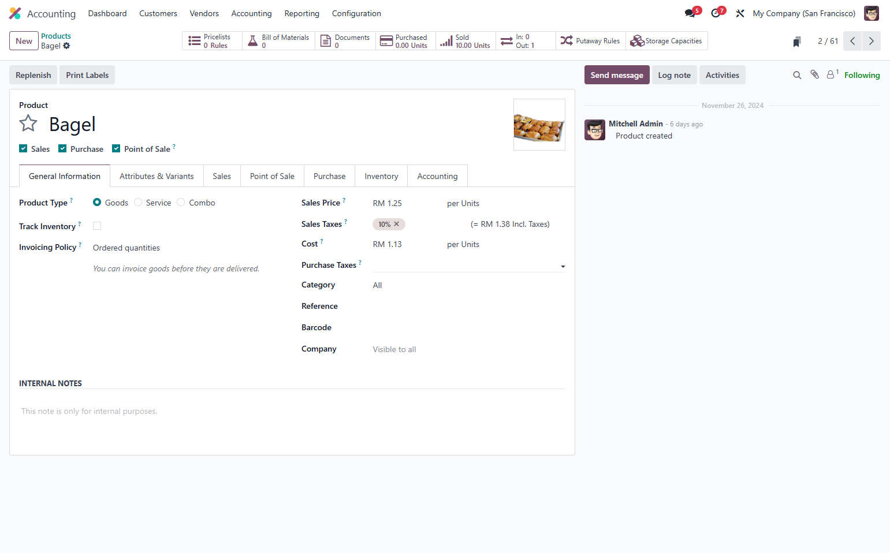Open the conversations chat icon

[691, 13]
